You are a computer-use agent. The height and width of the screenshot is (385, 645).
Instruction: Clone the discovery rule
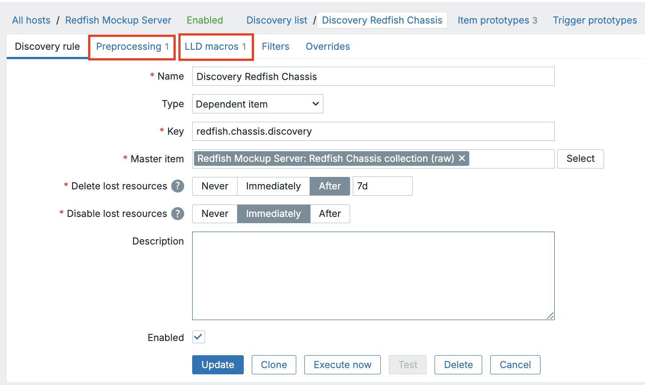click(274, 365)
